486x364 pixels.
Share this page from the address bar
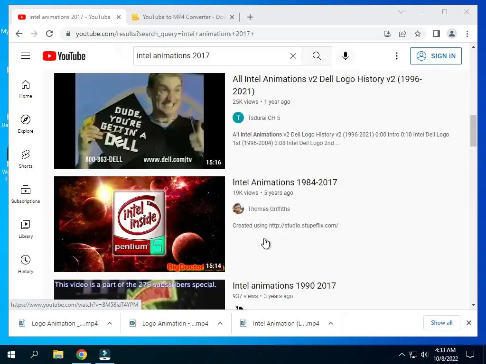(x=402, y=34)
